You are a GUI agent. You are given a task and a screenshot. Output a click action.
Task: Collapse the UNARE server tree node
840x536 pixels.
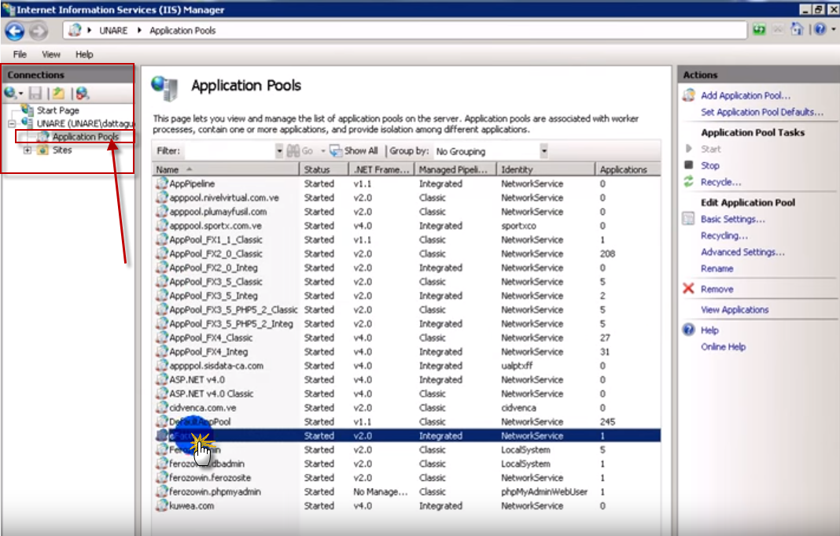click(x=13, y=124)
